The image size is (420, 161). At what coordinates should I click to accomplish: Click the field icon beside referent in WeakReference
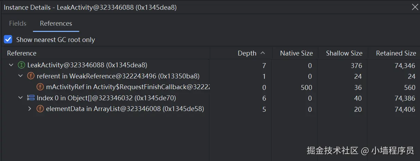pos(31,76)
